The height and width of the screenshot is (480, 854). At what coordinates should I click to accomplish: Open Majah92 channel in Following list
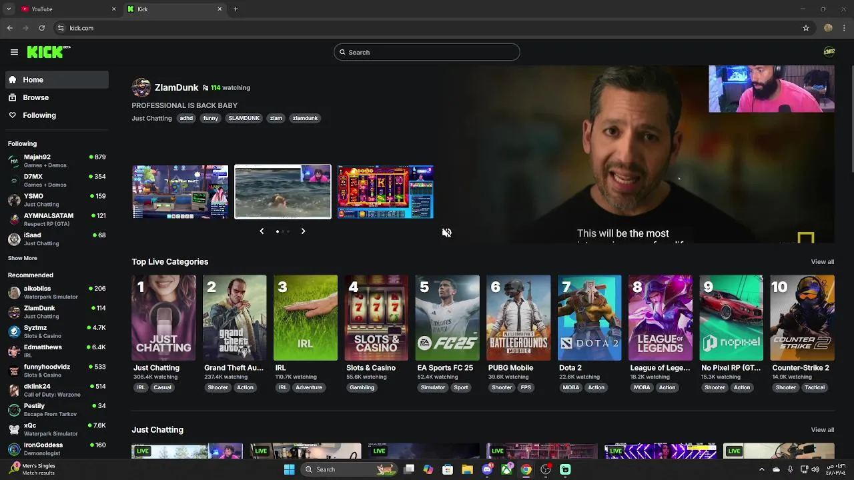(57, 161)
